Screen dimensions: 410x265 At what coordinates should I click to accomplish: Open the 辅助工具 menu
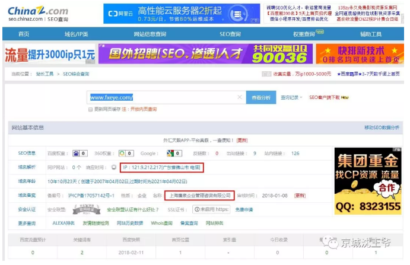(370, 34)
